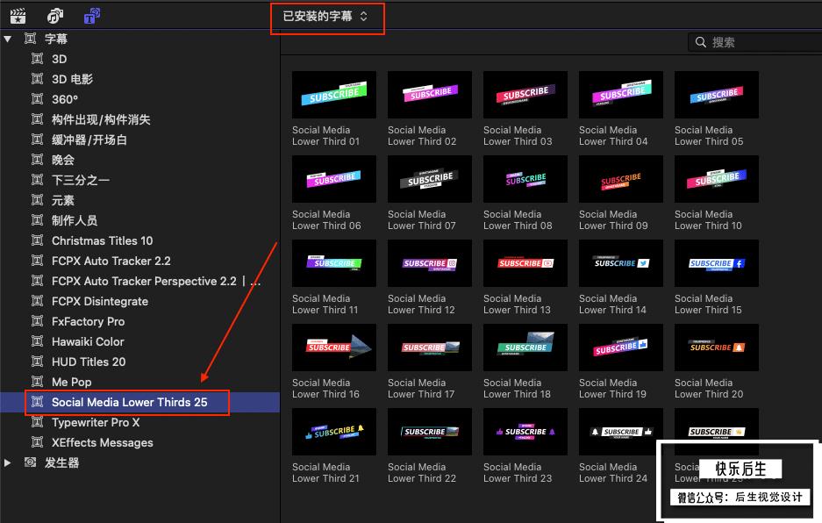Select the Social Media Lower Third 12 thumbnail
Viewport: 822px width, 523px height.
coord(430,263)
